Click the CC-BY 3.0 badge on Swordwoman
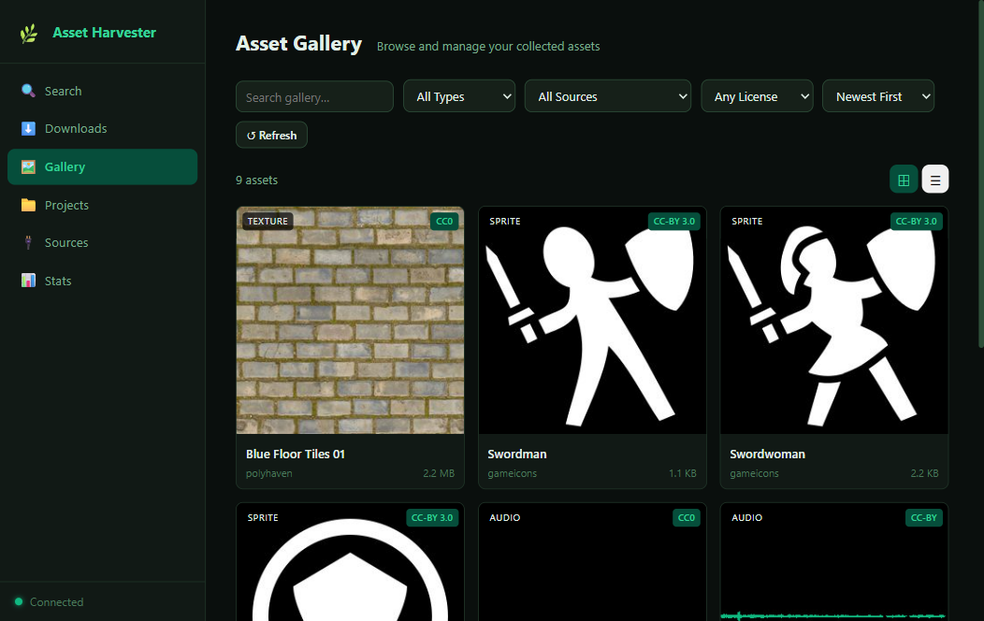 (917, 222)
